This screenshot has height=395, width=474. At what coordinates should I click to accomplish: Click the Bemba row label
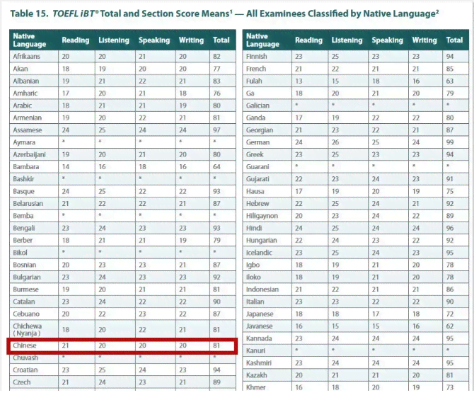[x=23, y=216]
